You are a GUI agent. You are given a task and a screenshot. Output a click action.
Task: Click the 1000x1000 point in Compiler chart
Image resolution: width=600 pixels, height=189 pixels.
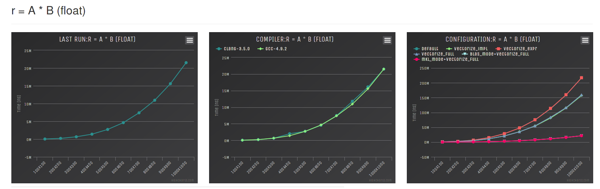384,69
